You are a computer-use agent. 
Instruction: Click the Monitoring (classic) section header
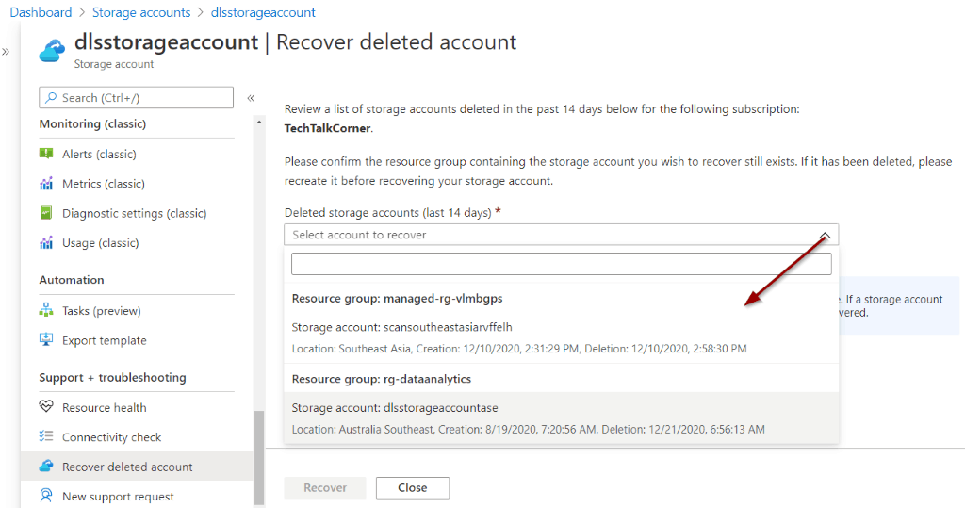(x=93, y=123)
